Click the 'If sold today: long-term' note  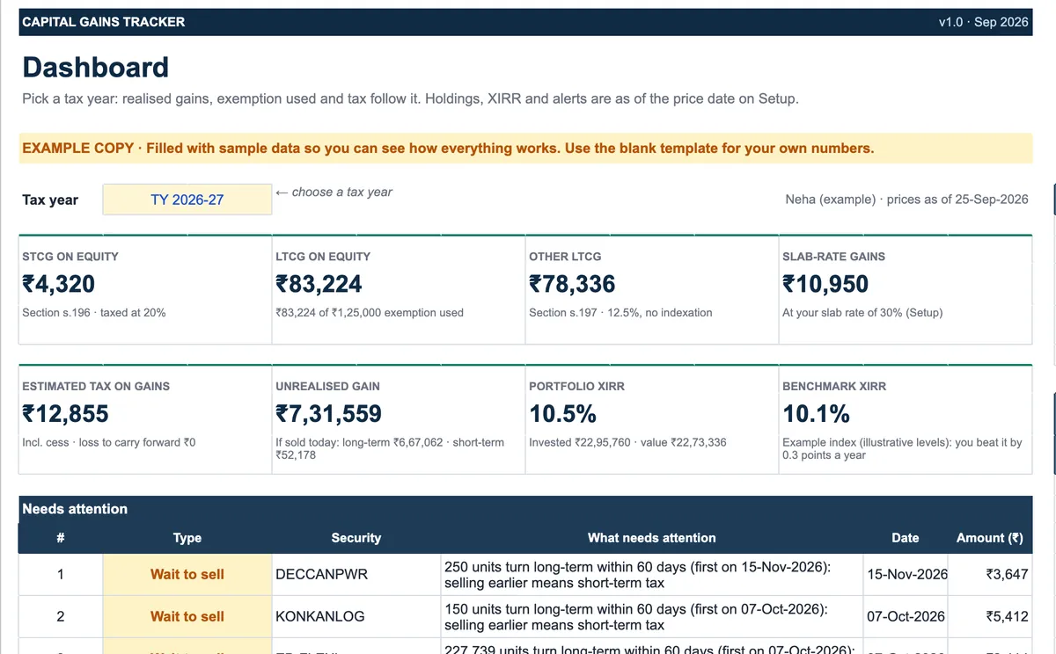coord(390,448)
